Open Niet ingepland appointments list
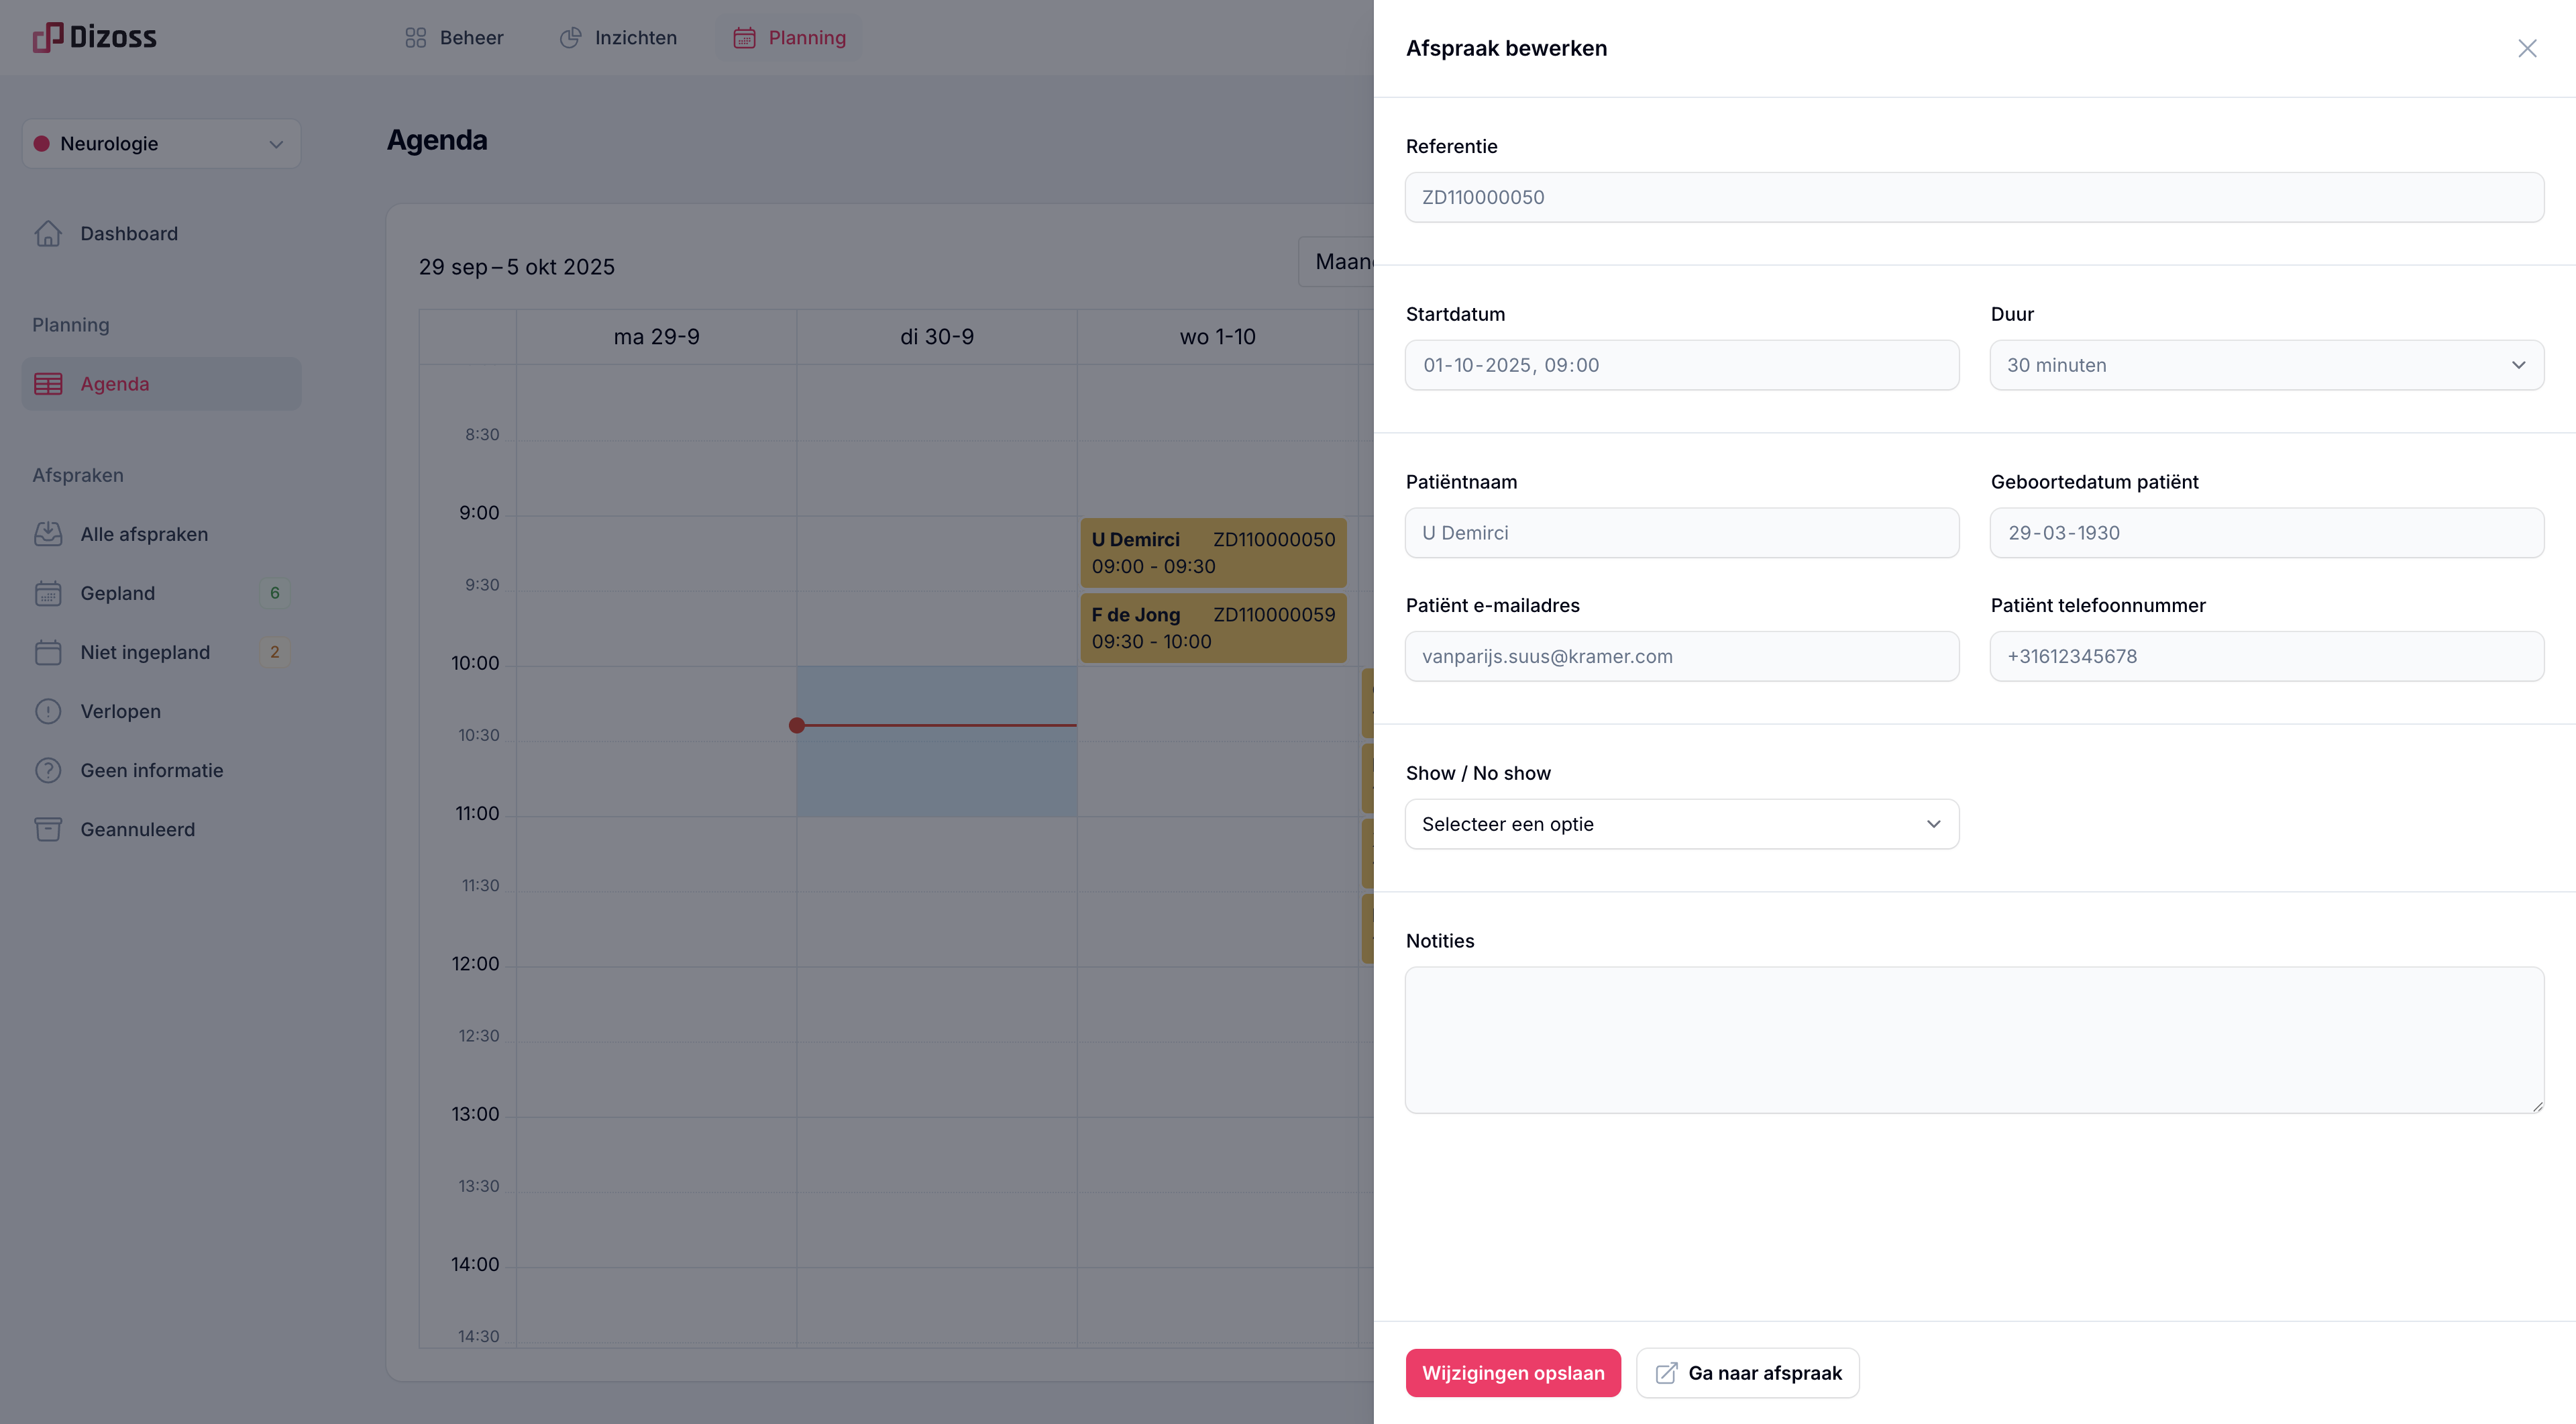 145,652
